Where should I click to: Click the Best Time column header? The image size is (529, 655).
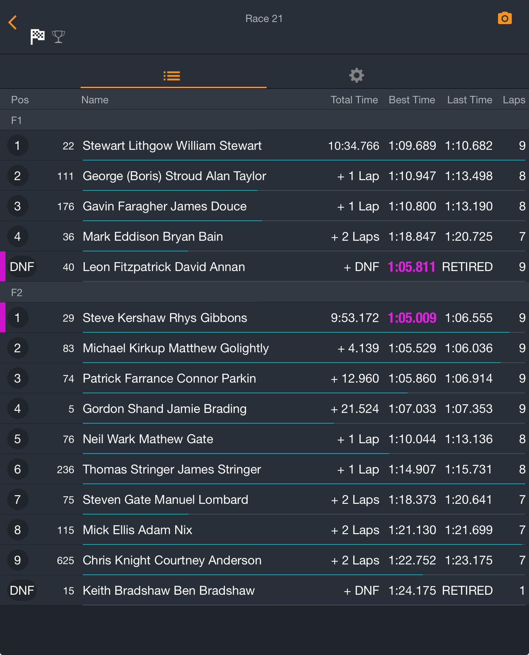(412, 100)
